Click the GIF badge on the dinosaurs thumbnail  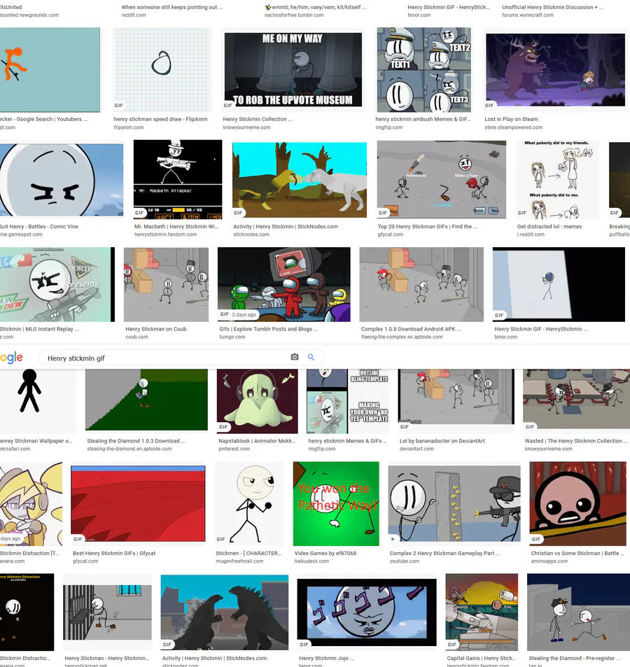point(238,213)
